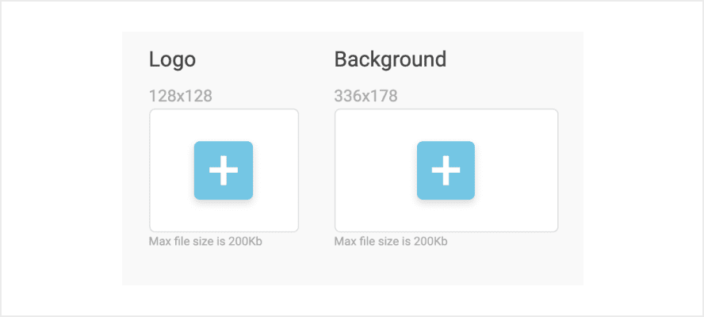Click the max file size note under Background

(391, 241)
